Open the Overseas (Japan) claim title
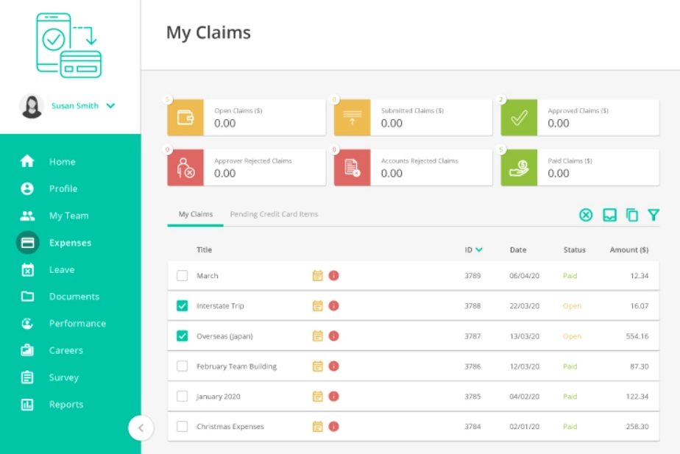Screen dimensions: 680x454 (224, 336)
